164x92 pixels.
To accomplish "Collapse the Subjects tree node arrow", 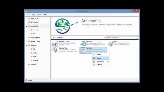I will pyautogui.click(x=27, y=45).
